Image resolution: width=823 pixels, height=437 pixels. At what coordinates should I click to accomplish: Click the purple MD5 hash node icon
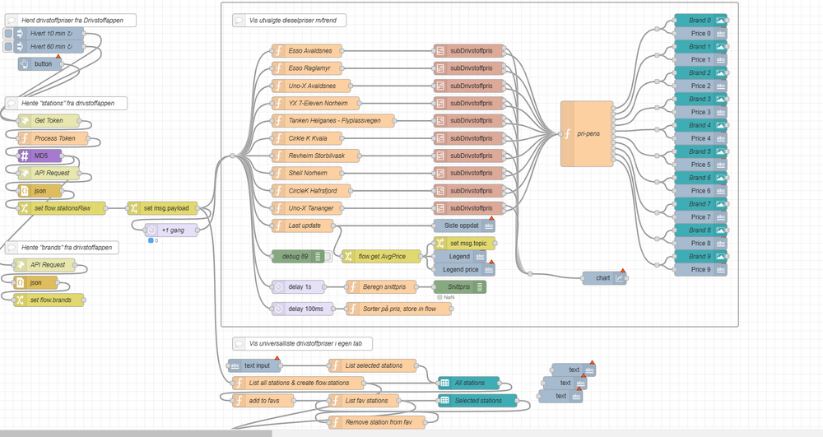click(25, 156)
